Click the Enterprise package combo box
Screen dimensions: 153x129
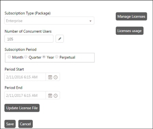[49, 21]
